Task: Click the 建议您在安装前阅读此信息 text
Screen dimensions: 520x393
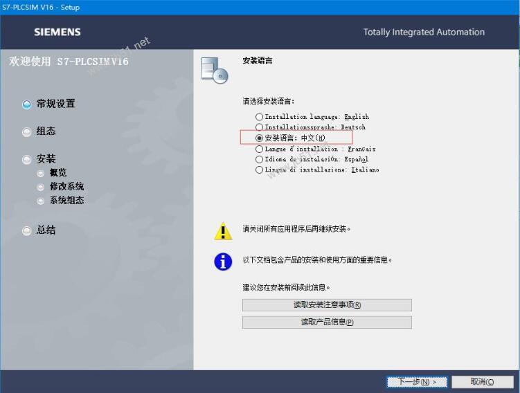Action: pyautogui.click(x=286, y=287)
